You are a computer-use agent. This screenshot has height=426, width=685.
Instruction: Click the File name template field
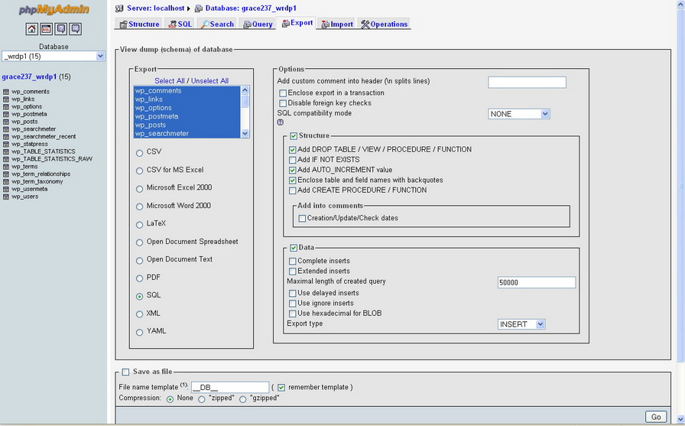(230, 387)
